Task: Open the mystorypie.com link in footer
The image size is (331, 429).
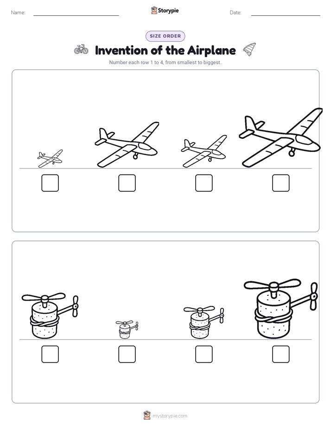Action: click(x=170, y=416)
